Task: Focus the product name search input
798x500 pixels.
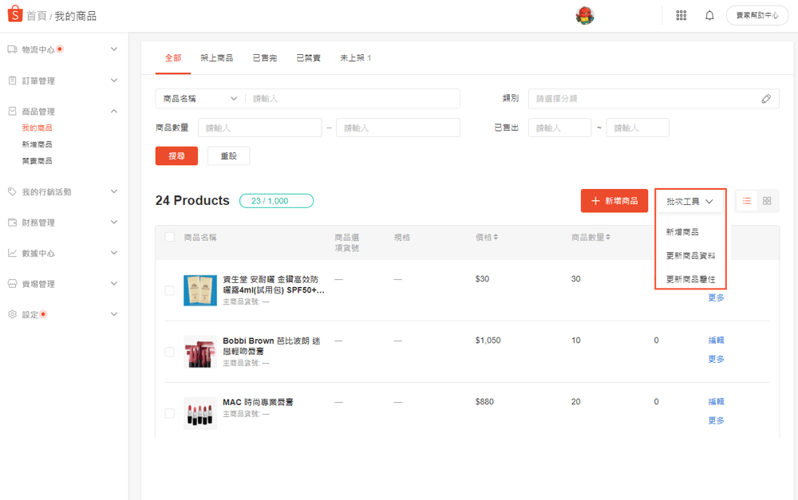Action: [353, 99]
